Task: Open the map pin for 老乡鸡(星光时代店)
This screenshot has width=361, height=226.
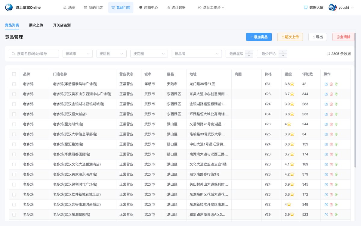Action: (336, 124)
